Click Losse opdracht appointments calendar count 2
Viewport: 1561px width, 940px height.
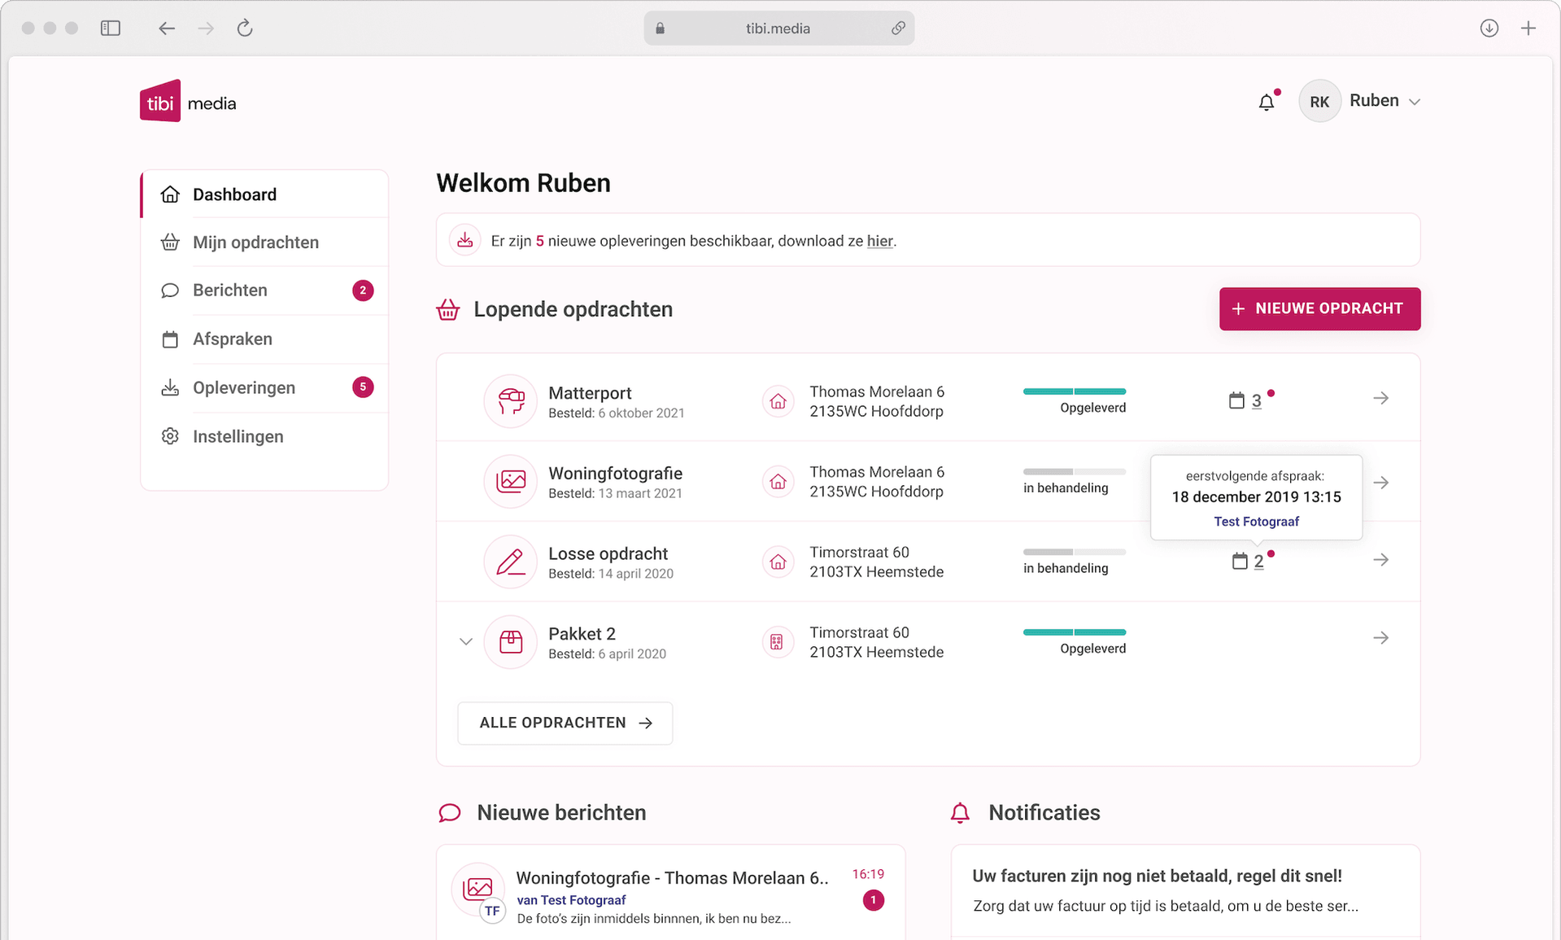(x=1252, y=561)
